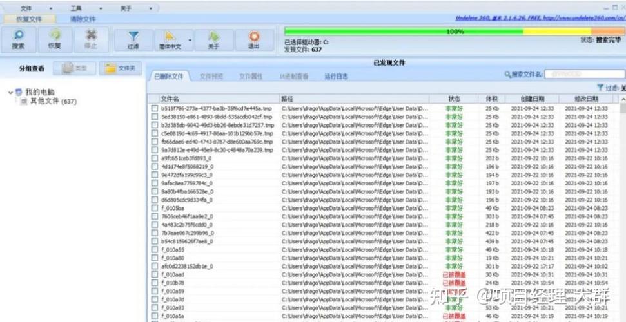626x322 pixels.
Task: Sort by the 体积 column header
Action: (491, 99)
